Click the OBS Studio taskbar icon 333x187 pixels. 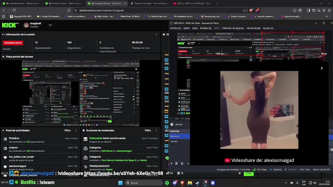(x=205, y=183)
